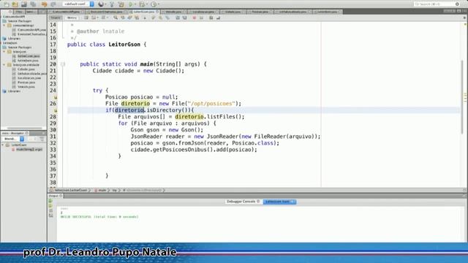Viewport: 468px width, 263px height.
Task: Select the Leitorjson (run) output tab
Action: pyautogui.click(x=279, y=202)
